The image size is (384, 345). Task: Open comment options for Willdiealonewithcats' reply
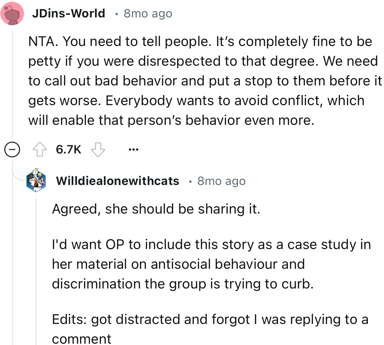point(134,149)
